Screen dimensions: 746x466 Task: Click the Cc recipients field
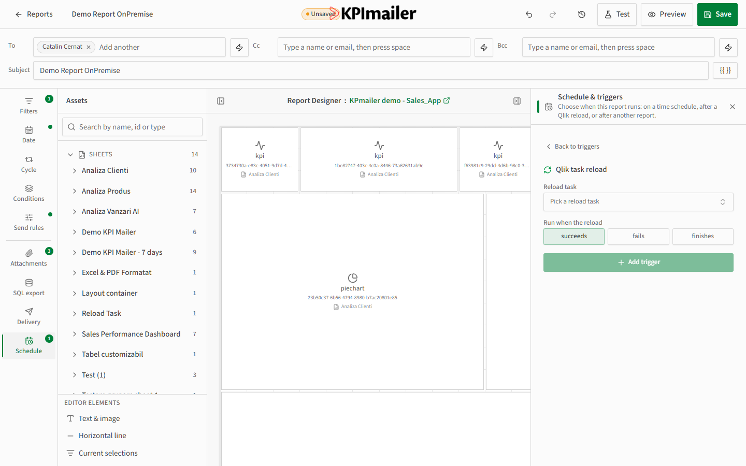374,47
